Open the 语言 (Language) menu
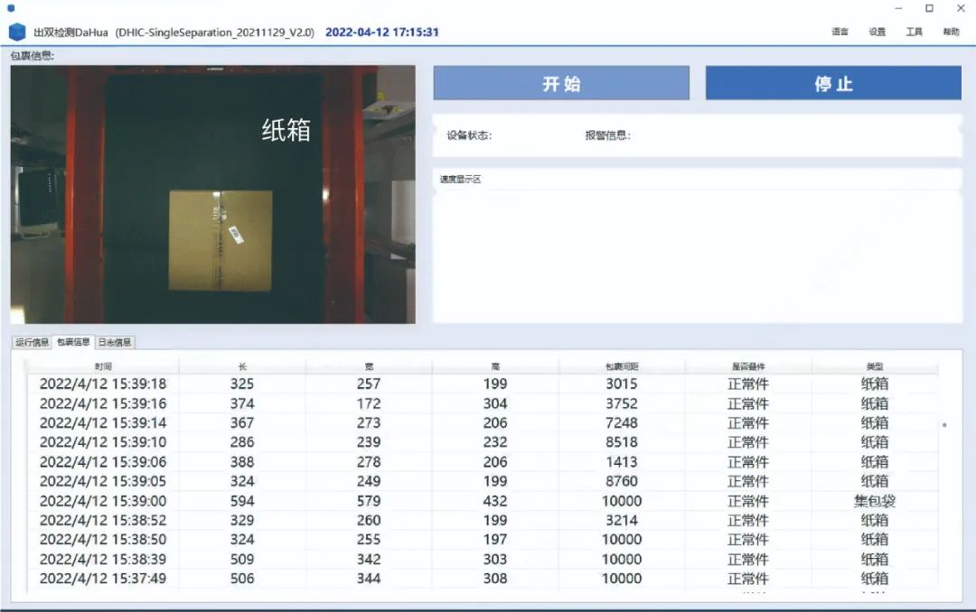Screen dimensions: 976x612 coord(840,32)
